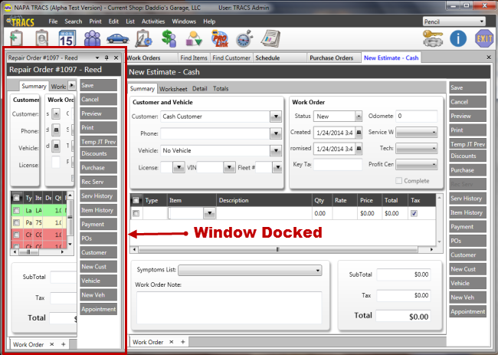
Task: Open the License dropdown arrow
Action: (x=179, y=167)
